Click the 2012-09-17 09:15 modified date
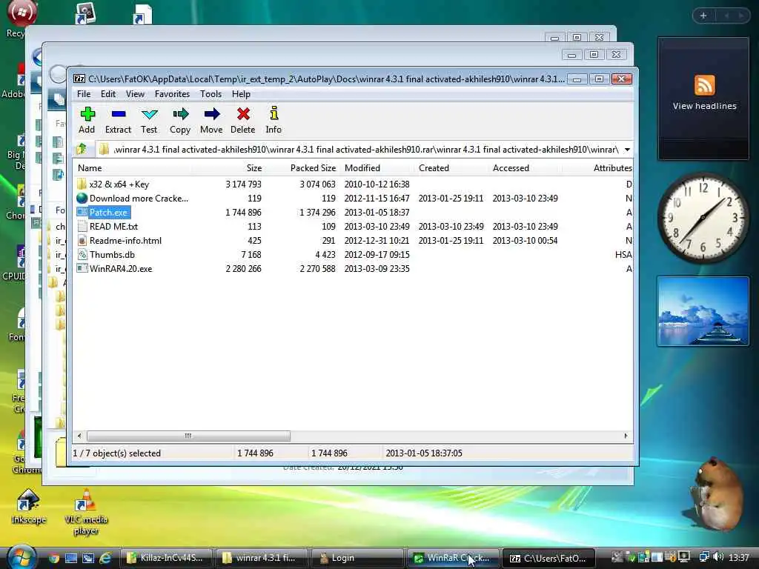Viewport: 759px width, 569px height. coord(377,255)
